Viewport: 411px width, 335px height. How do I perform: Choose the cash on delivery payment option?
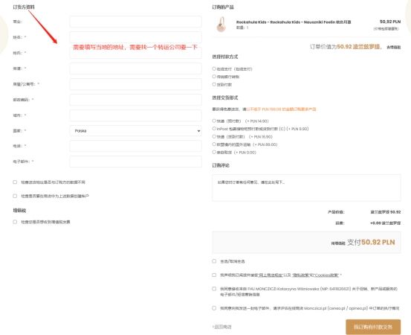click(214, 84)
